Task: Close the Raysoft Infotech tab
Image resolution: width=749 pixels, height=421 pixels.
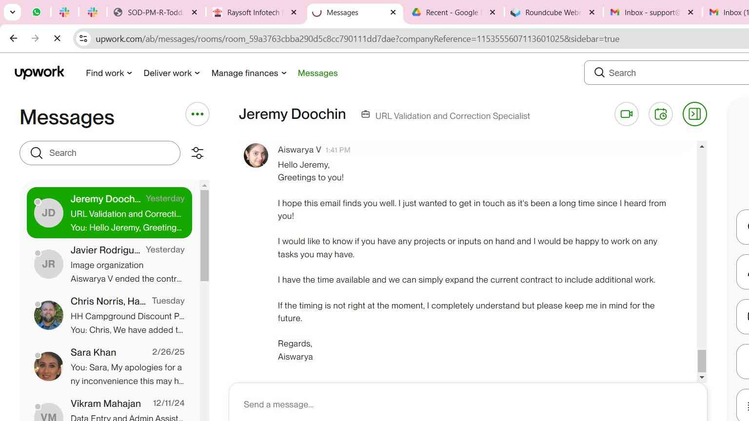Action: [294, 12]
